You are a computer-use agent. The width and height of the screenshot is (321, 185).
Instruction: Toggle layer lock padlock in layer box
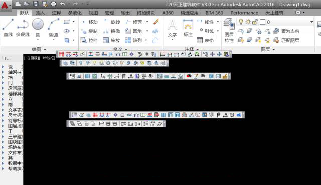tap(255, 22)
